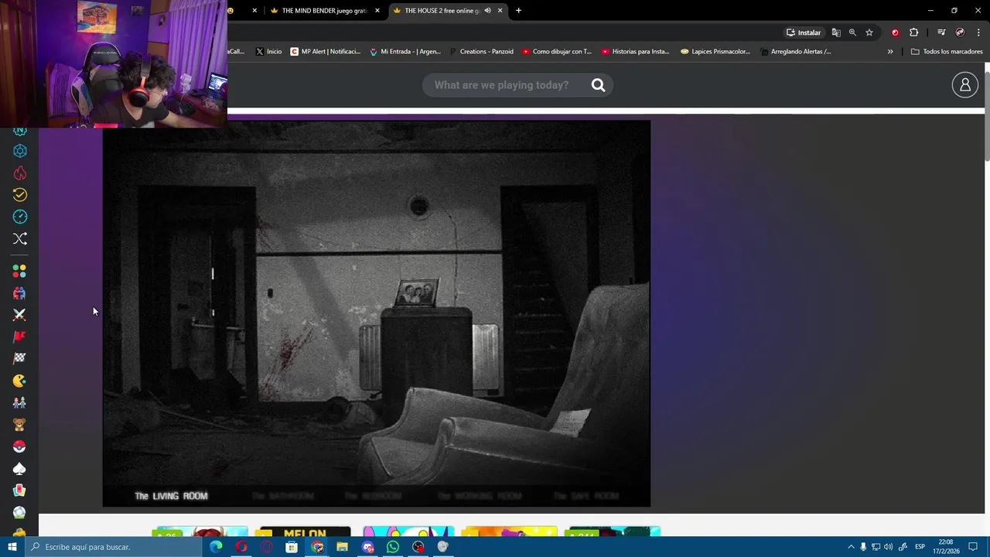Open Microsoft Store from the taskbar
The image size is (990, 557).
tap(292, 547)
